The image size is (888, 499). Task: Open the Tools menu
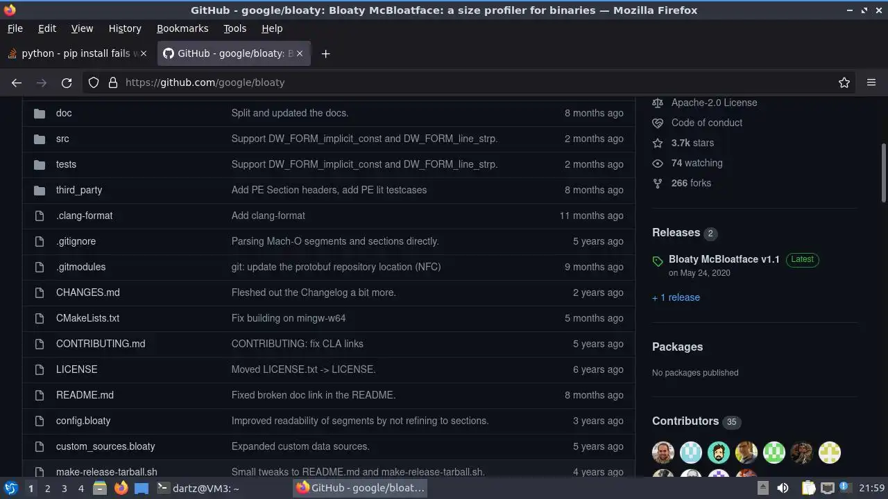click(234, 28)
